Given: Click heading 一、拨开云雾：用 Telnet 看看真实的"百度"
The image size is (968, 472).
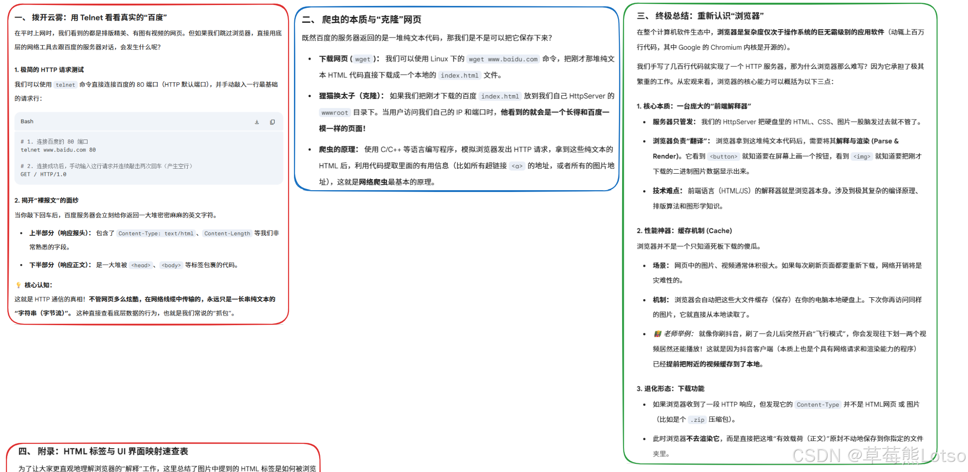Looking at the screenshot, I should click(91, 17).
